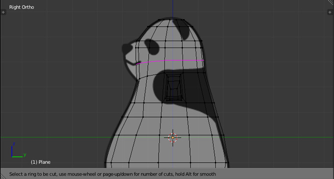Click the vertex where chin meets the body
This screenshot has width=334, height=179.
pyautogui.click(x=139, y=79)
